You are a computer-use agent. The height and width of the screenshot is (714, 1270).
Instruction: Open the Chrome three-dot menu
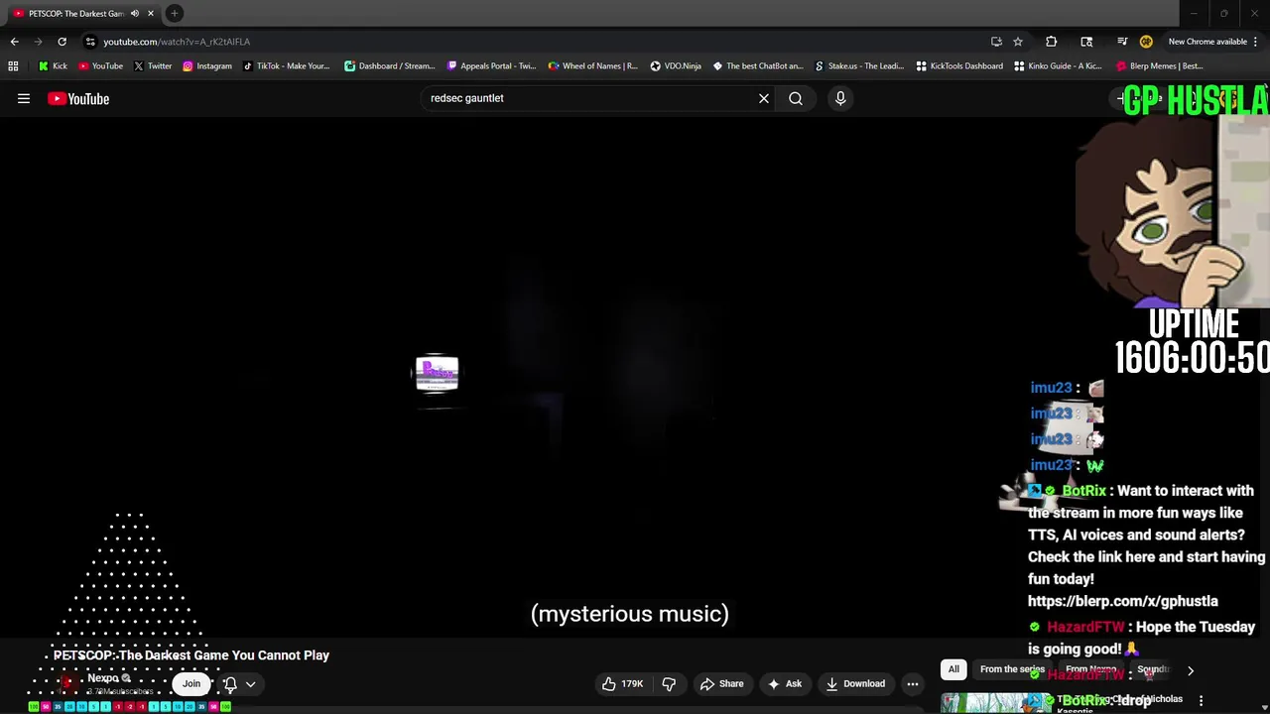click(1257, 42)
